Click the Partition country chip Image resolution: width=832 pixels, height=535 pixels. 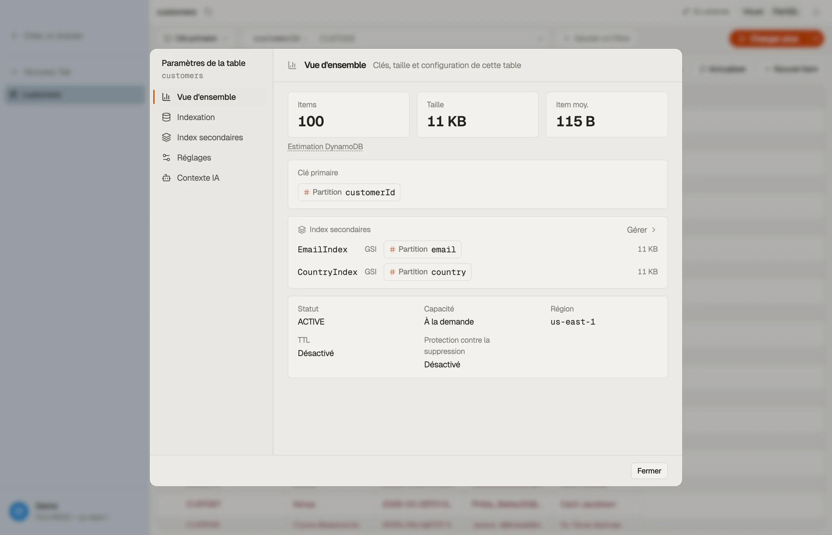point(427,272)
